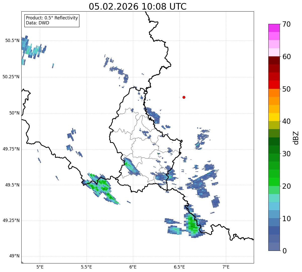
Task: Click the longitude label 7°E
Action: click(226, 267)
